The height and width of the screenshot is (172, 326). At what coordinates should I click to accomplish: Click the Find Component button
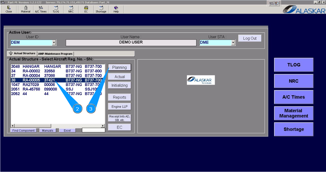[24, 131]
